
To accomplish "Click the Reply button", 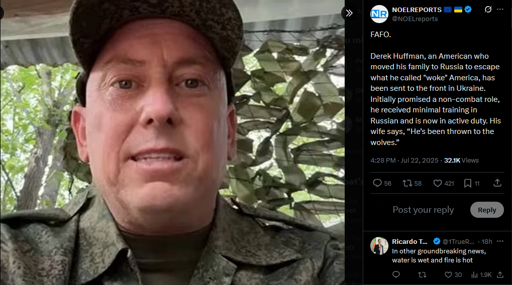I will [x=487, y=210].
